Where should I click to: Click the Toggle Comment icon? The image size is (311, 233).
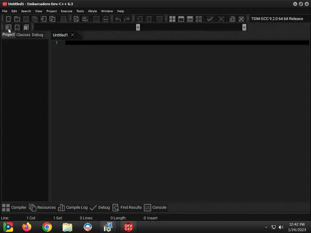click(159, 19)
